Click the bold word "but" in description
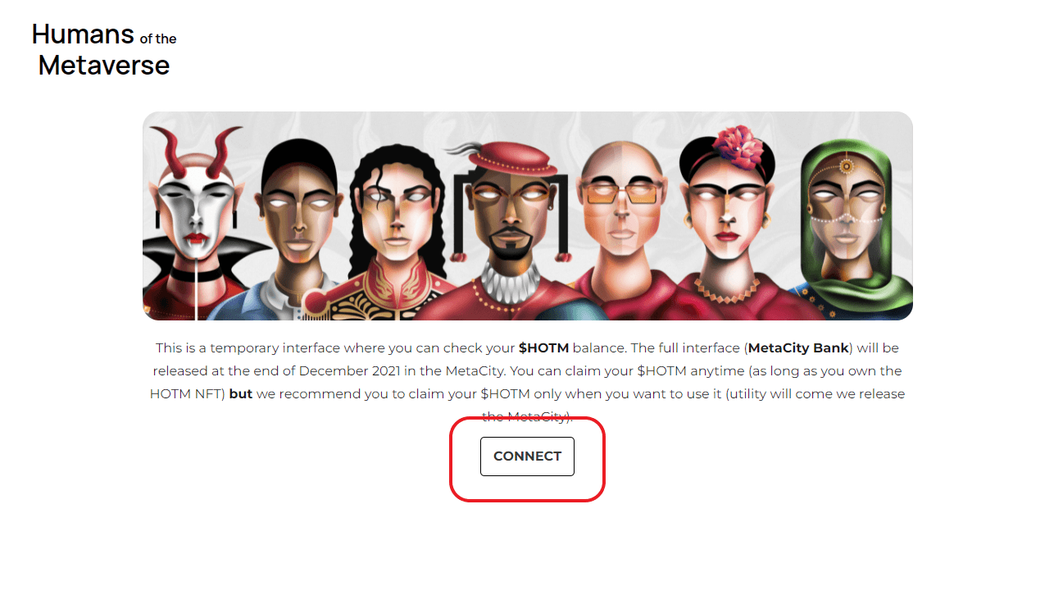The image size is (1063, 595). click(x=241, y=394)
